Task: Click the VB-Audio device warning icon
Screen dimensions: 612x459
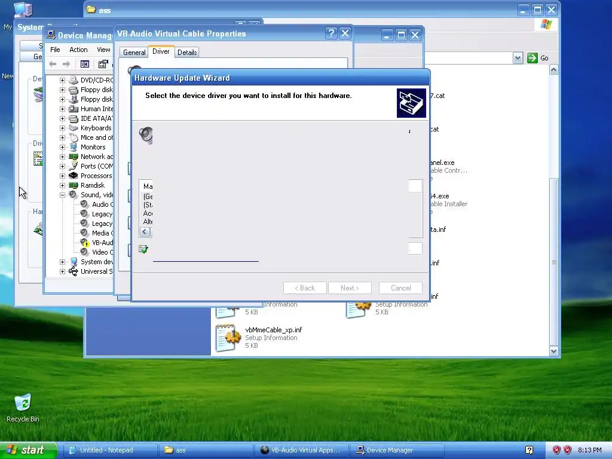Action: tap(85, 243)
